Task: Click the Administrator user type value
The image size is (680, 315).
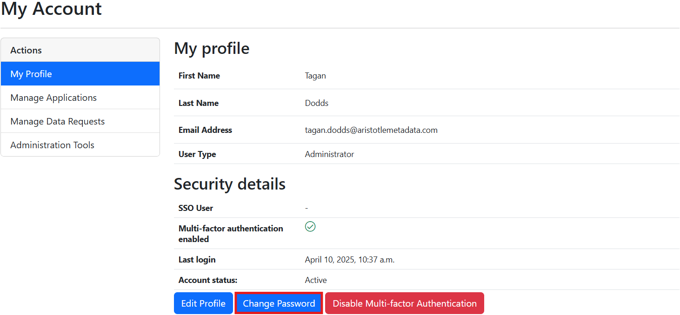Action: point(329,154)
